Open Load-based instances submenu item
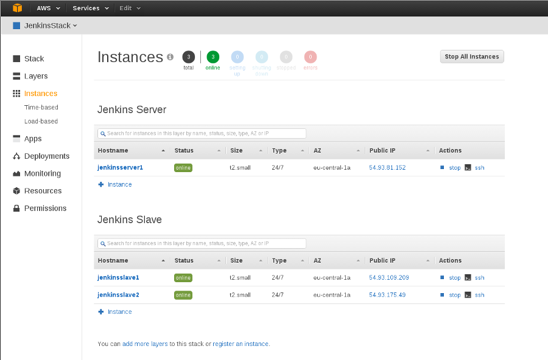 tap(41, 121)
